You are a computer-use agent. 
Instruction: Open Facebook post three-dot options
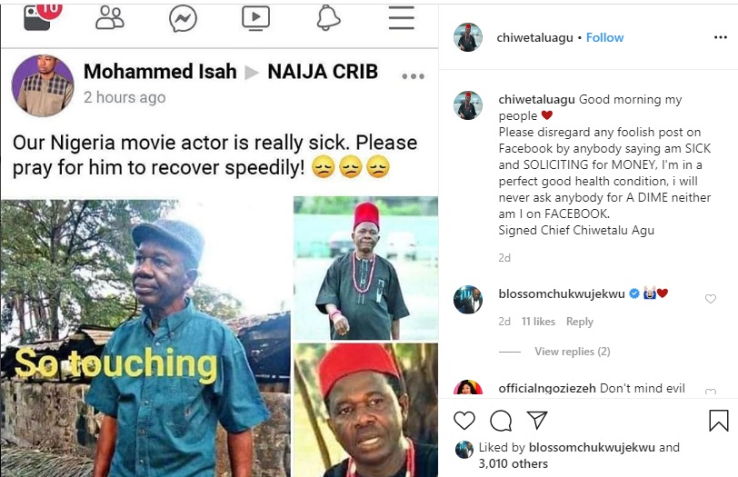point(413,76)
